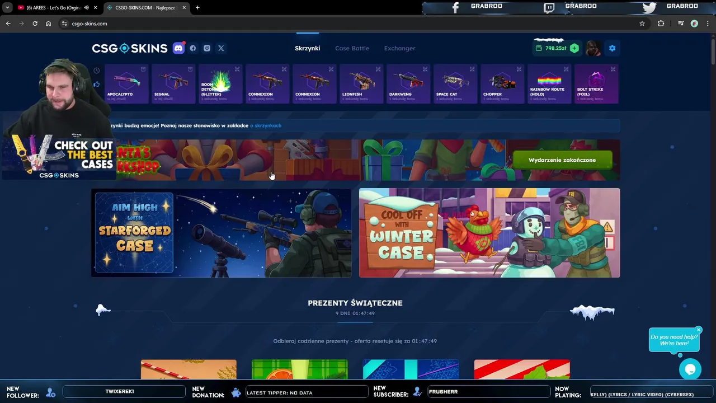
Task: Click the battle icon on Lionfish card
Action: pos(378,69)
